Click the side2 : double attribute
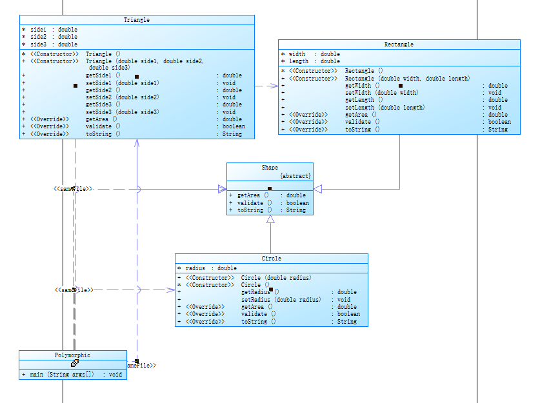 coord(54,37)
